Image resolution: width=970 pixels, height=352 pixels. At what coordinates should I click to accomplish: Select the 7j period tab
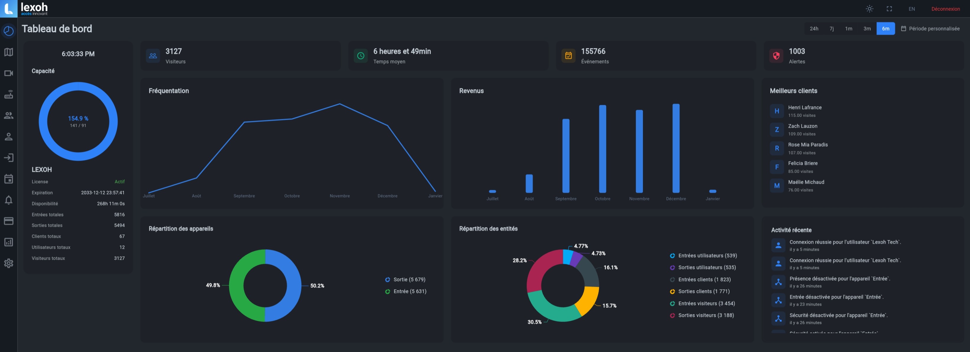tap(831, 29)
